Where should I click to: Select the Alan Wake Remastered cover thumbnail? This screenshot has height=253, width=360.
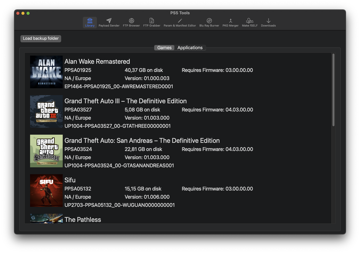(x=46, y=72)
